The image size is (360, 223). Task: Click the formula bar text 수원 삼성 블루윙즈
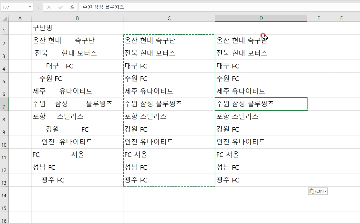(x=103, y=7)
